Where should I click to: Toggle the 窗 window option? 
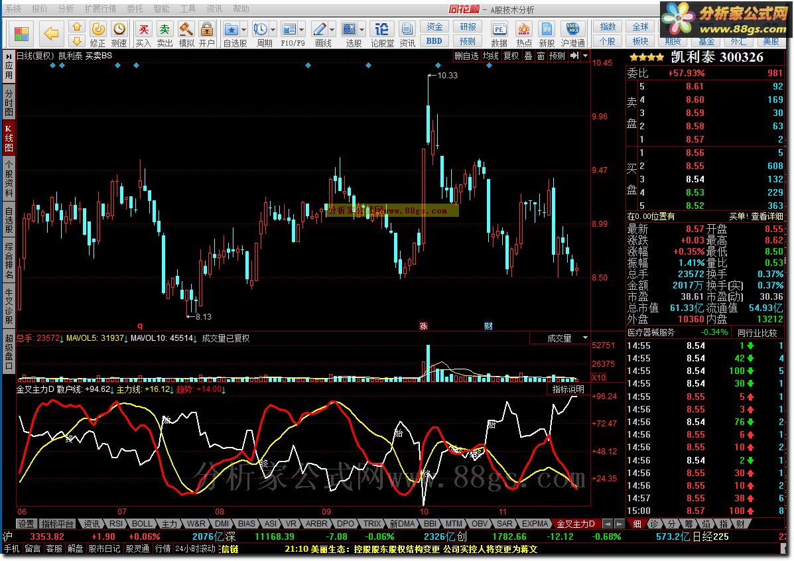coord(541,56)
